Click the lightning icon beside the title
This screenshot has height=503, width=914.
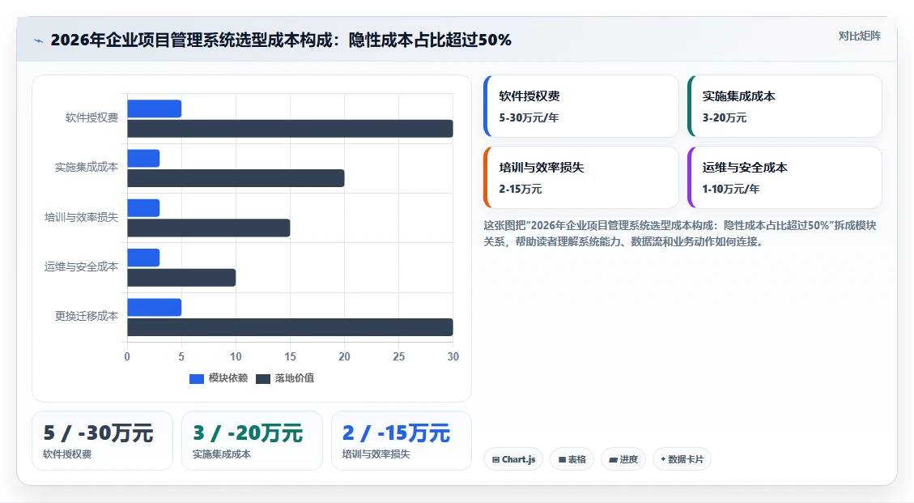[x=39, y=40]
